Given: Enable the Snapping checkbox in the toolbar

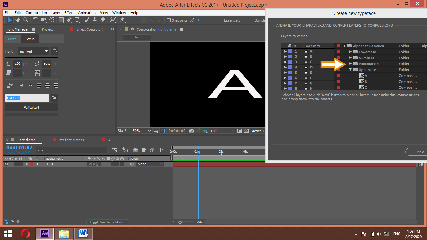Looking at the screenshot, I should (x=169, y=20).
